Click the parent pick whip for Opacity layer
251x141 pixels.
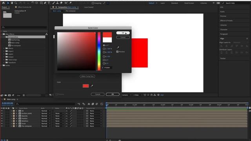(x=87, y=116)
